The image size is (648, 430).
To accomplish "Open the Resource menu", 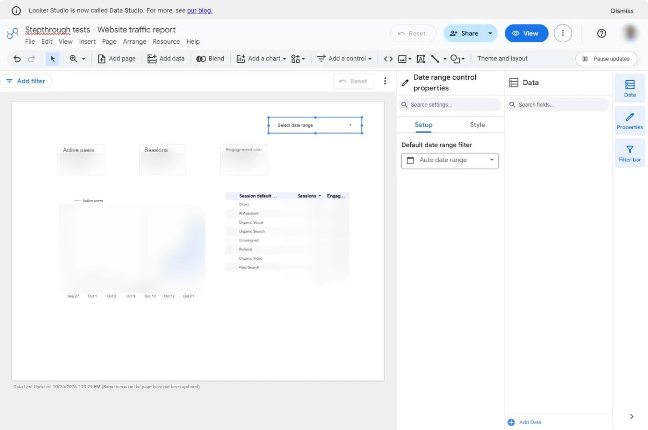I will (x=166, y=42).
